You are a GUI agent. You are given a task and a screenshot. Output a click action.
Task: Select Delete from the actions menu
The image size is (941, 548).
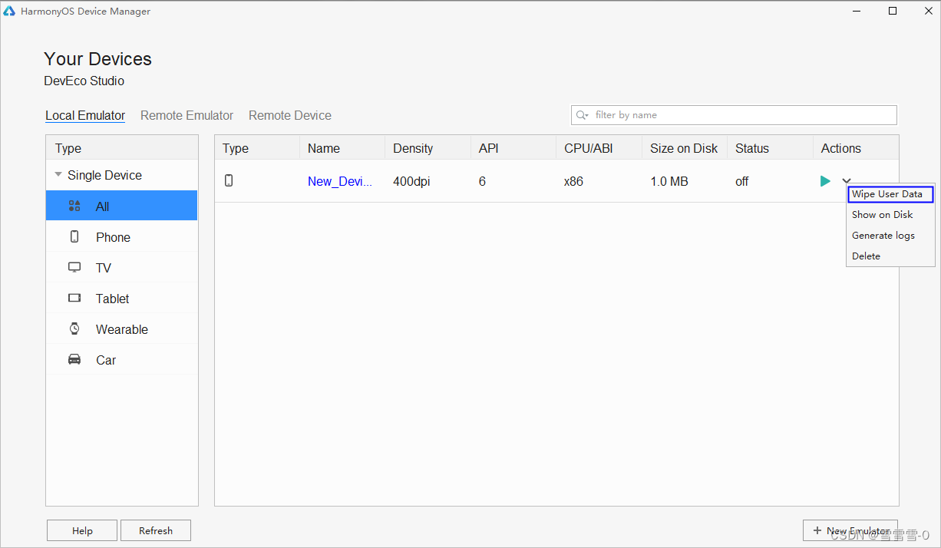[x=890, y=256]
